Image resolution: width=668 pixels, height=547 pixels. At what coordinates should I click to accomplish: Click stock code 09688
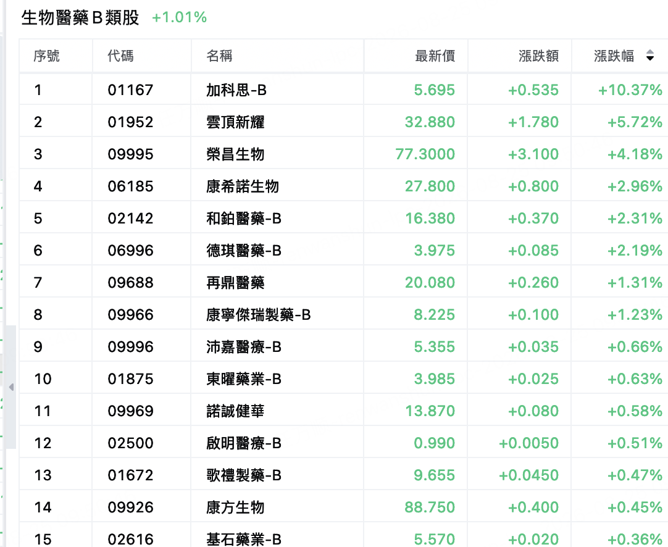(x=130, y=282)
